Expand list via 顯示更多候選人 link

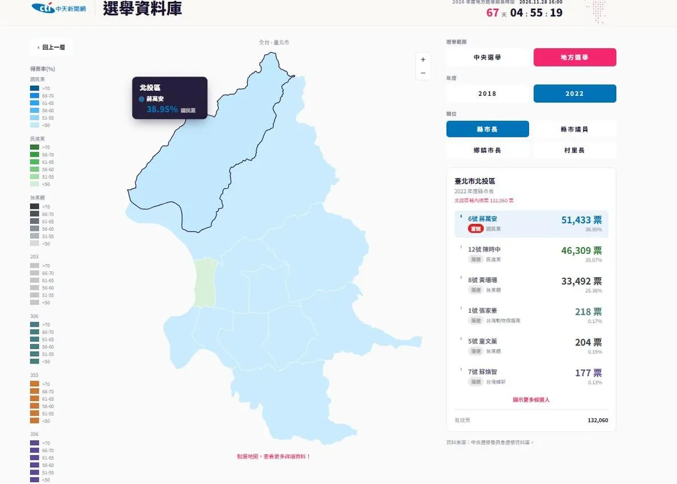point(531,400)
